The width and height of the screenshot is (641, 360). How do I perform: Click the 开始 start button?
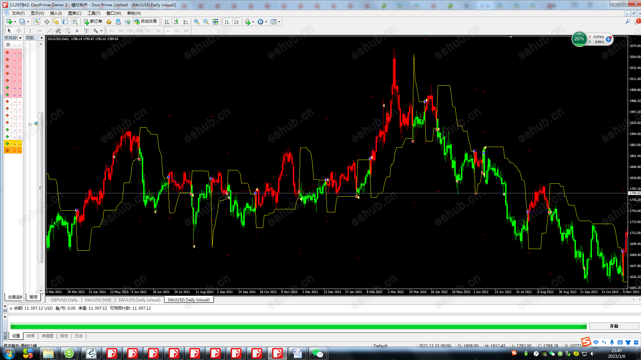click(614, 326)
